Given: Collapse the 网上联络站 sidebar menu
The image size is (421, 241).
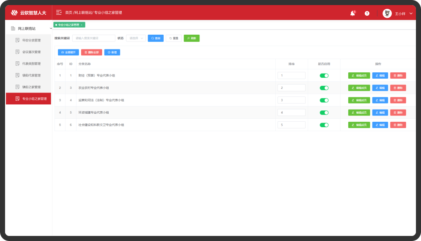Looking at the screenshot, I should coord(51,28).
